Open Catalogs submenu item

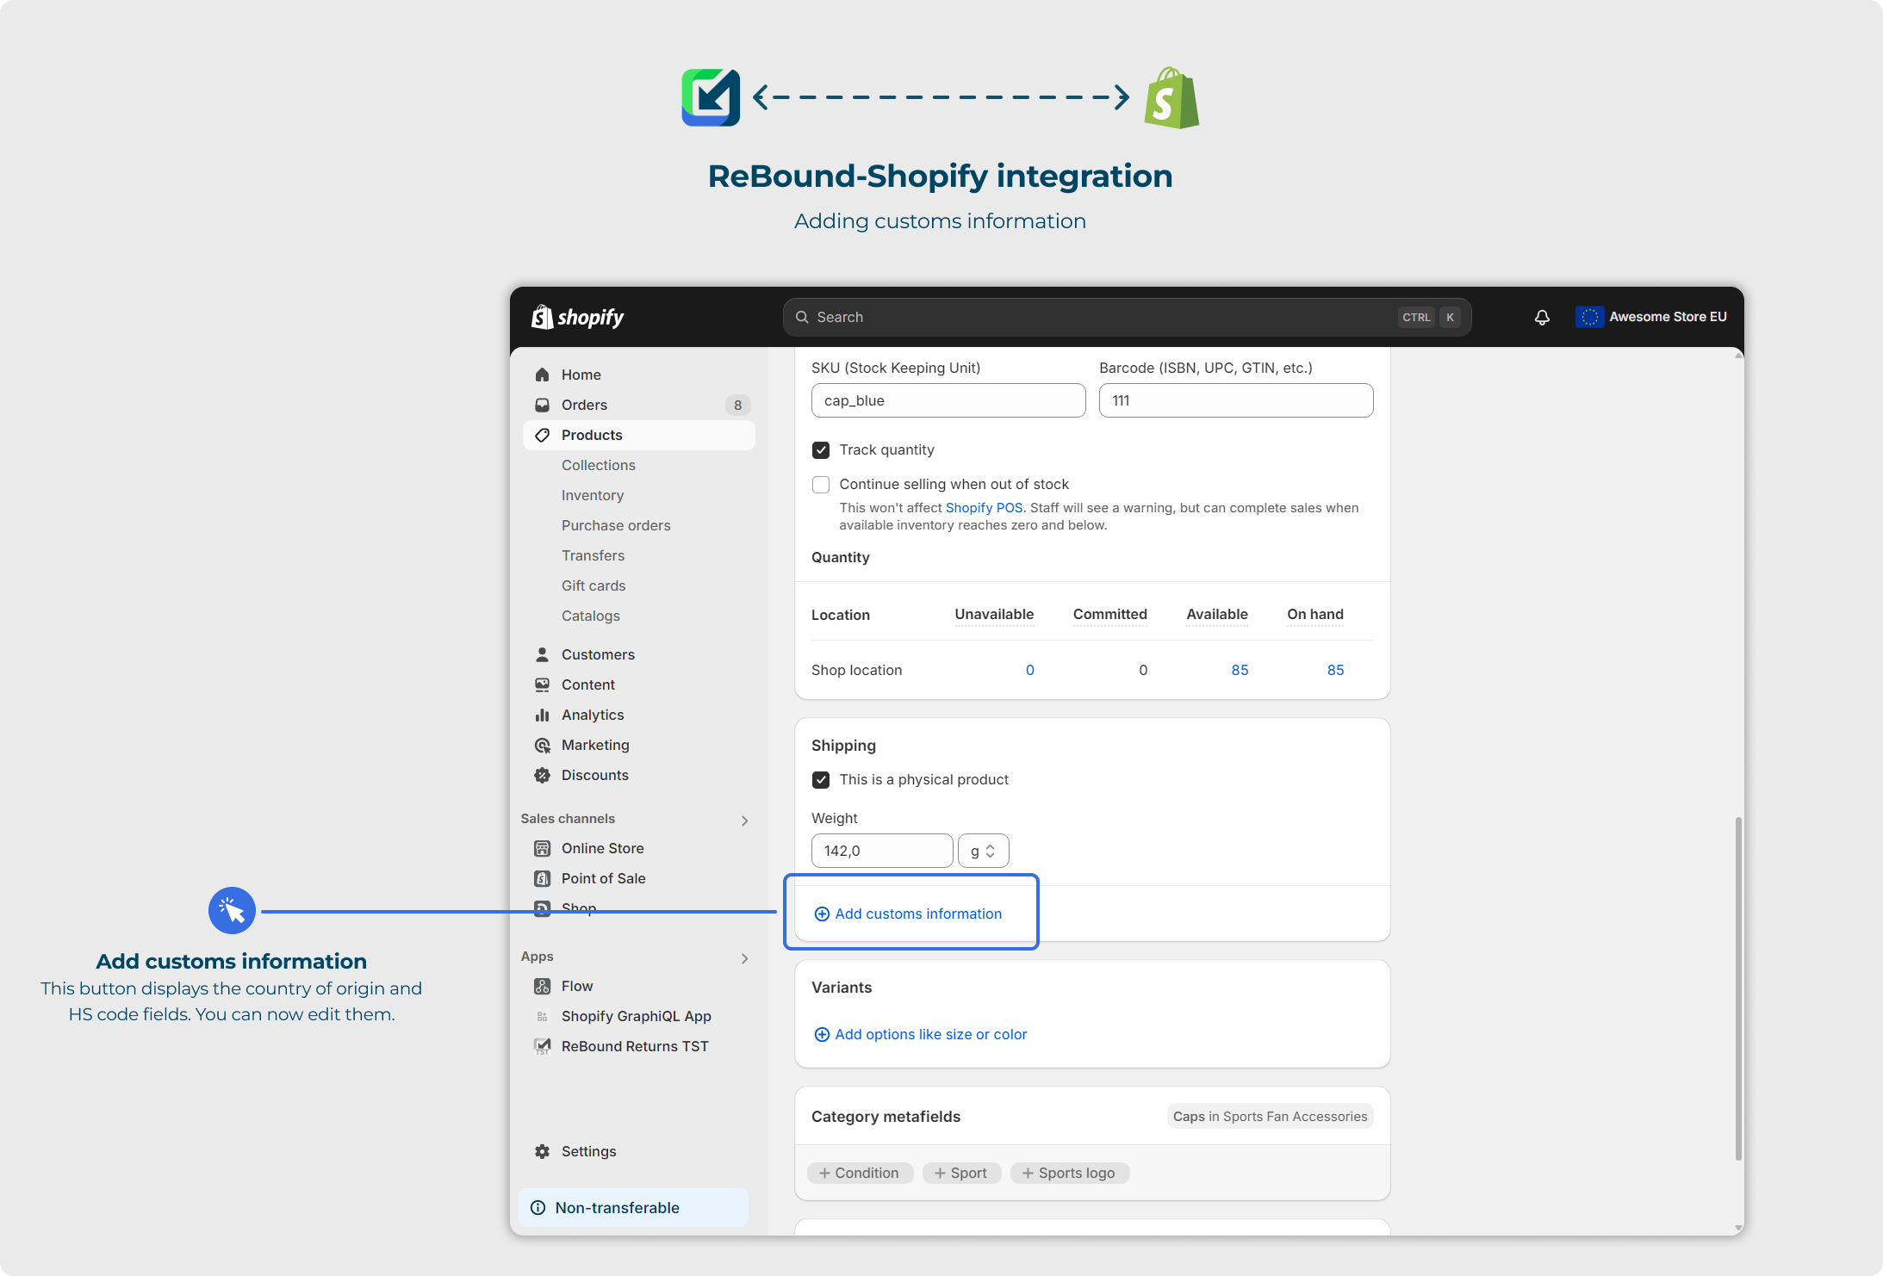coord(591,616)
